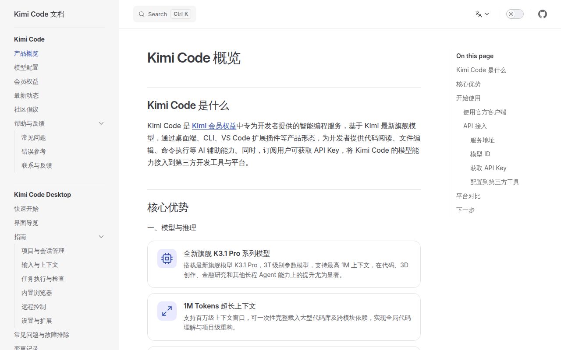The image size is (561, 350).
Task: Collapse the 指南 sidebar section
Action: (x=101, y=237)
